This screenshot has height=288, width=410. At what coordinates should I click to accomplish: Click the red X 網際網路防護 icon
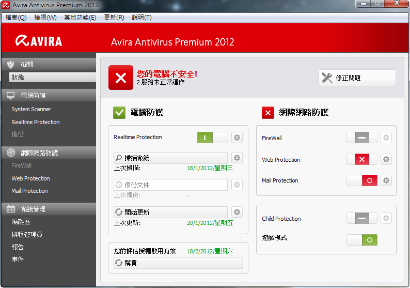[x=267, y=112]
